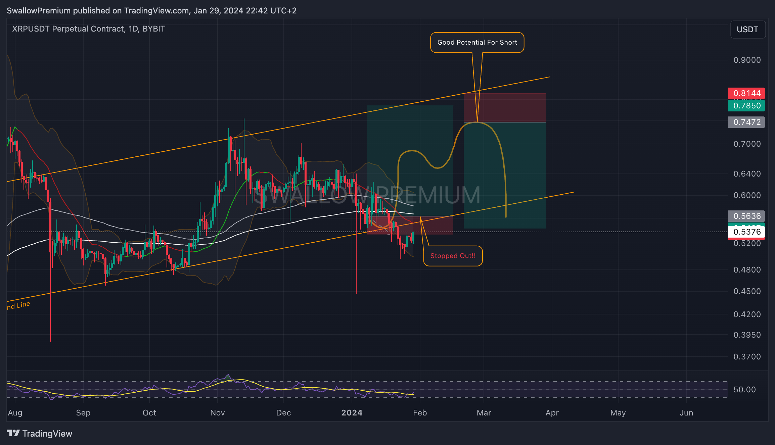Click the 0.7472 gray price label

[x=746, y=122]
